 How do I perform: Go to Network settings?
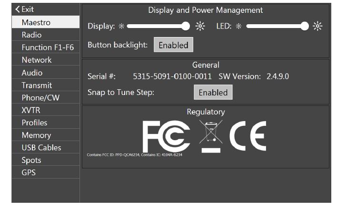46,60
